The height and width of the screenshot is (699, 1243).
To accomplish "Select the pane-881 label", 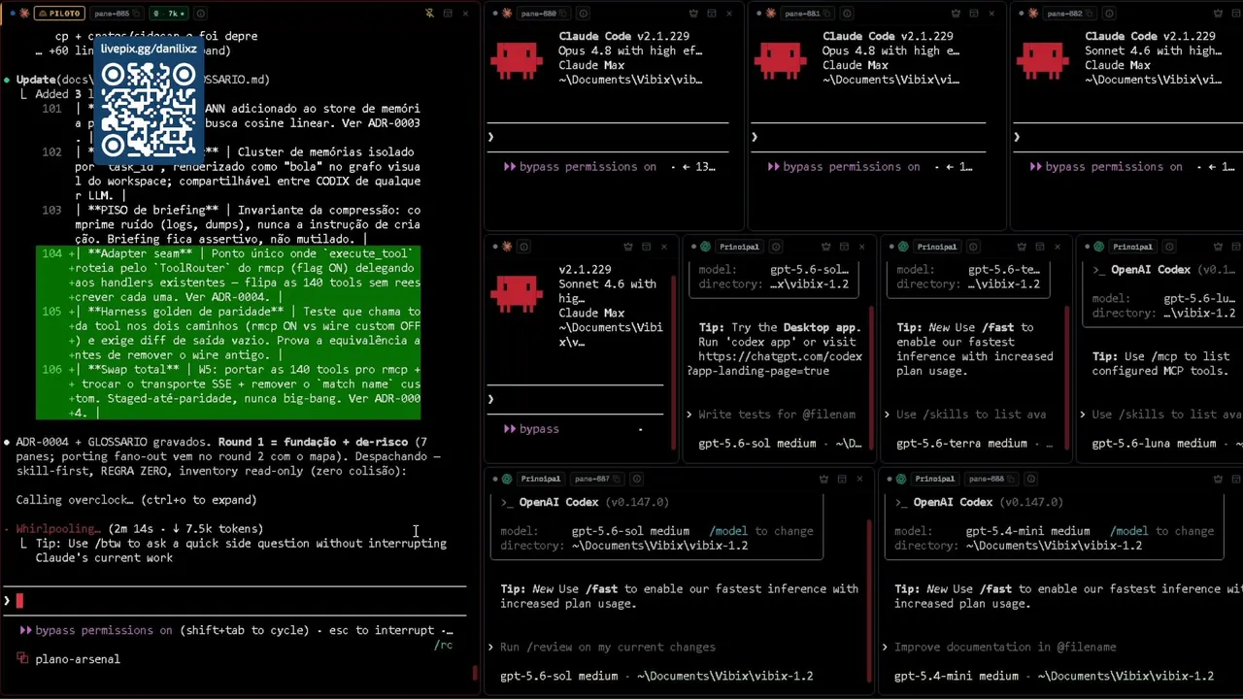I will (801, 14).
